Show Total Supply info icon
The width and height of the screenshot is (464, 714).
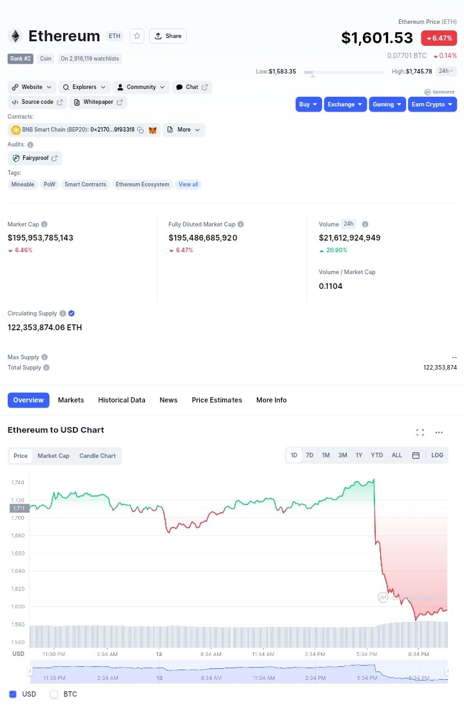(46, 368)
